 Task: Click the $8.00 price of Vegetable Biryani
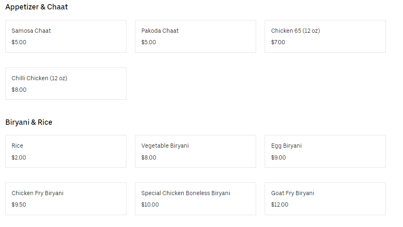pos(149,157)
